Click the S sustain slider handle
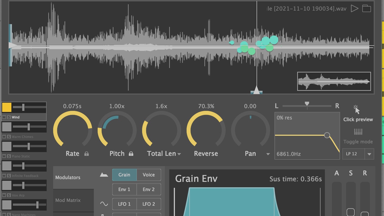The image size is (384, 216). 351,212
